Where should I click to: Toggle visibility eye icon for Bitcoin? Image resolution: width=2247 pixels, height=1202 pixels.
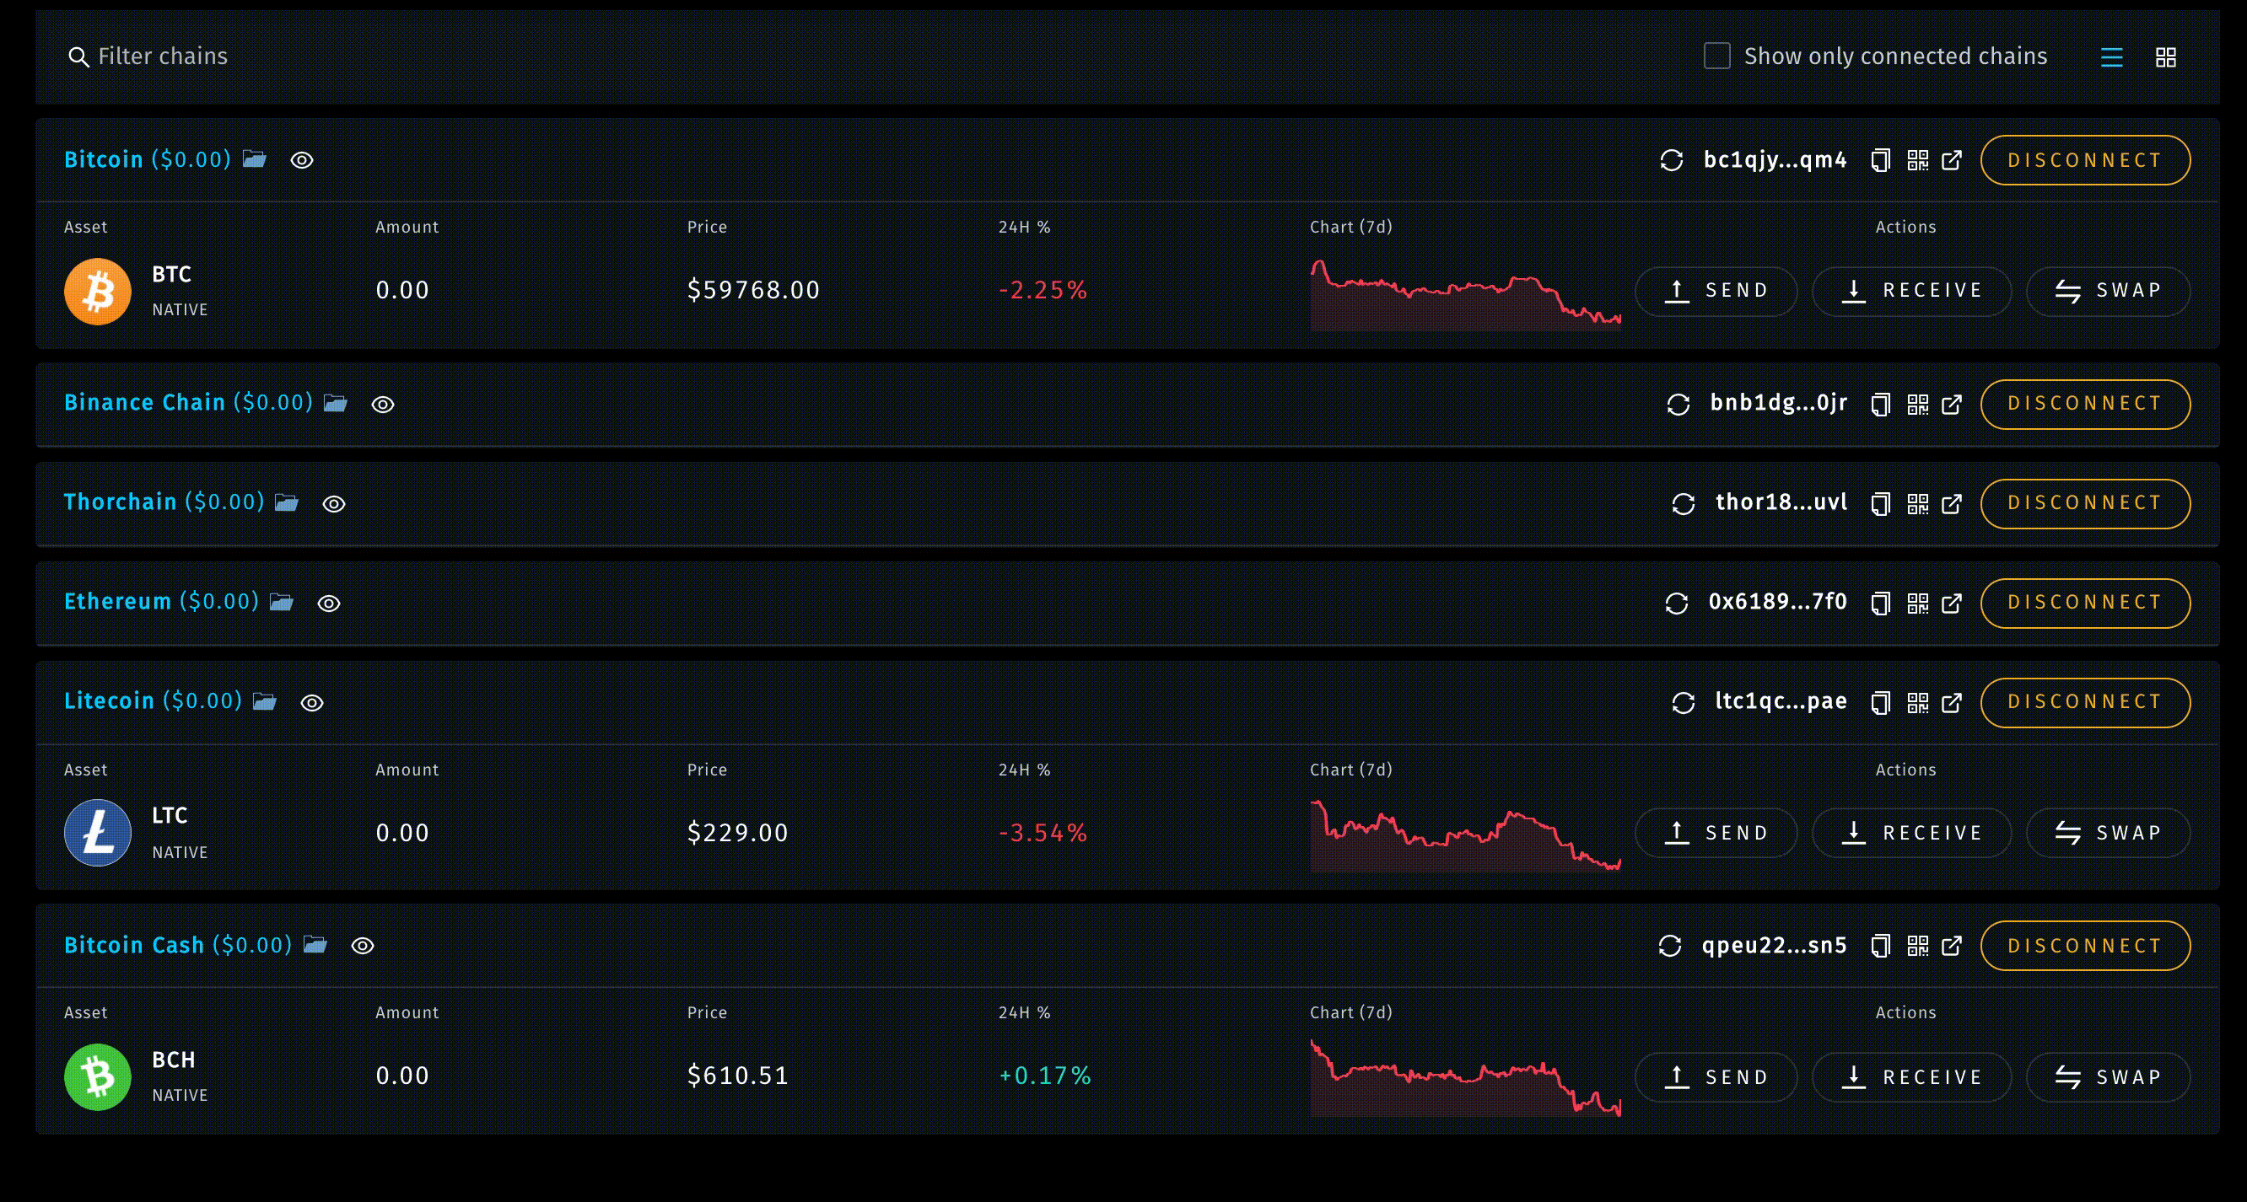click(x=302, y=160)
